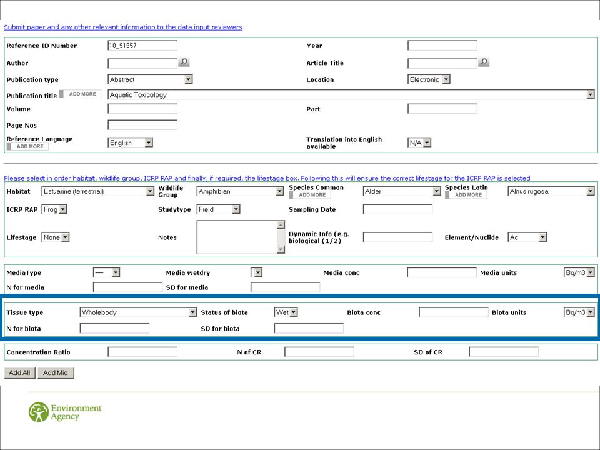Open the Tissue type Wholebody dropdown
The height and width of the screenshot is (450, 600).
(x=139, y=312)
